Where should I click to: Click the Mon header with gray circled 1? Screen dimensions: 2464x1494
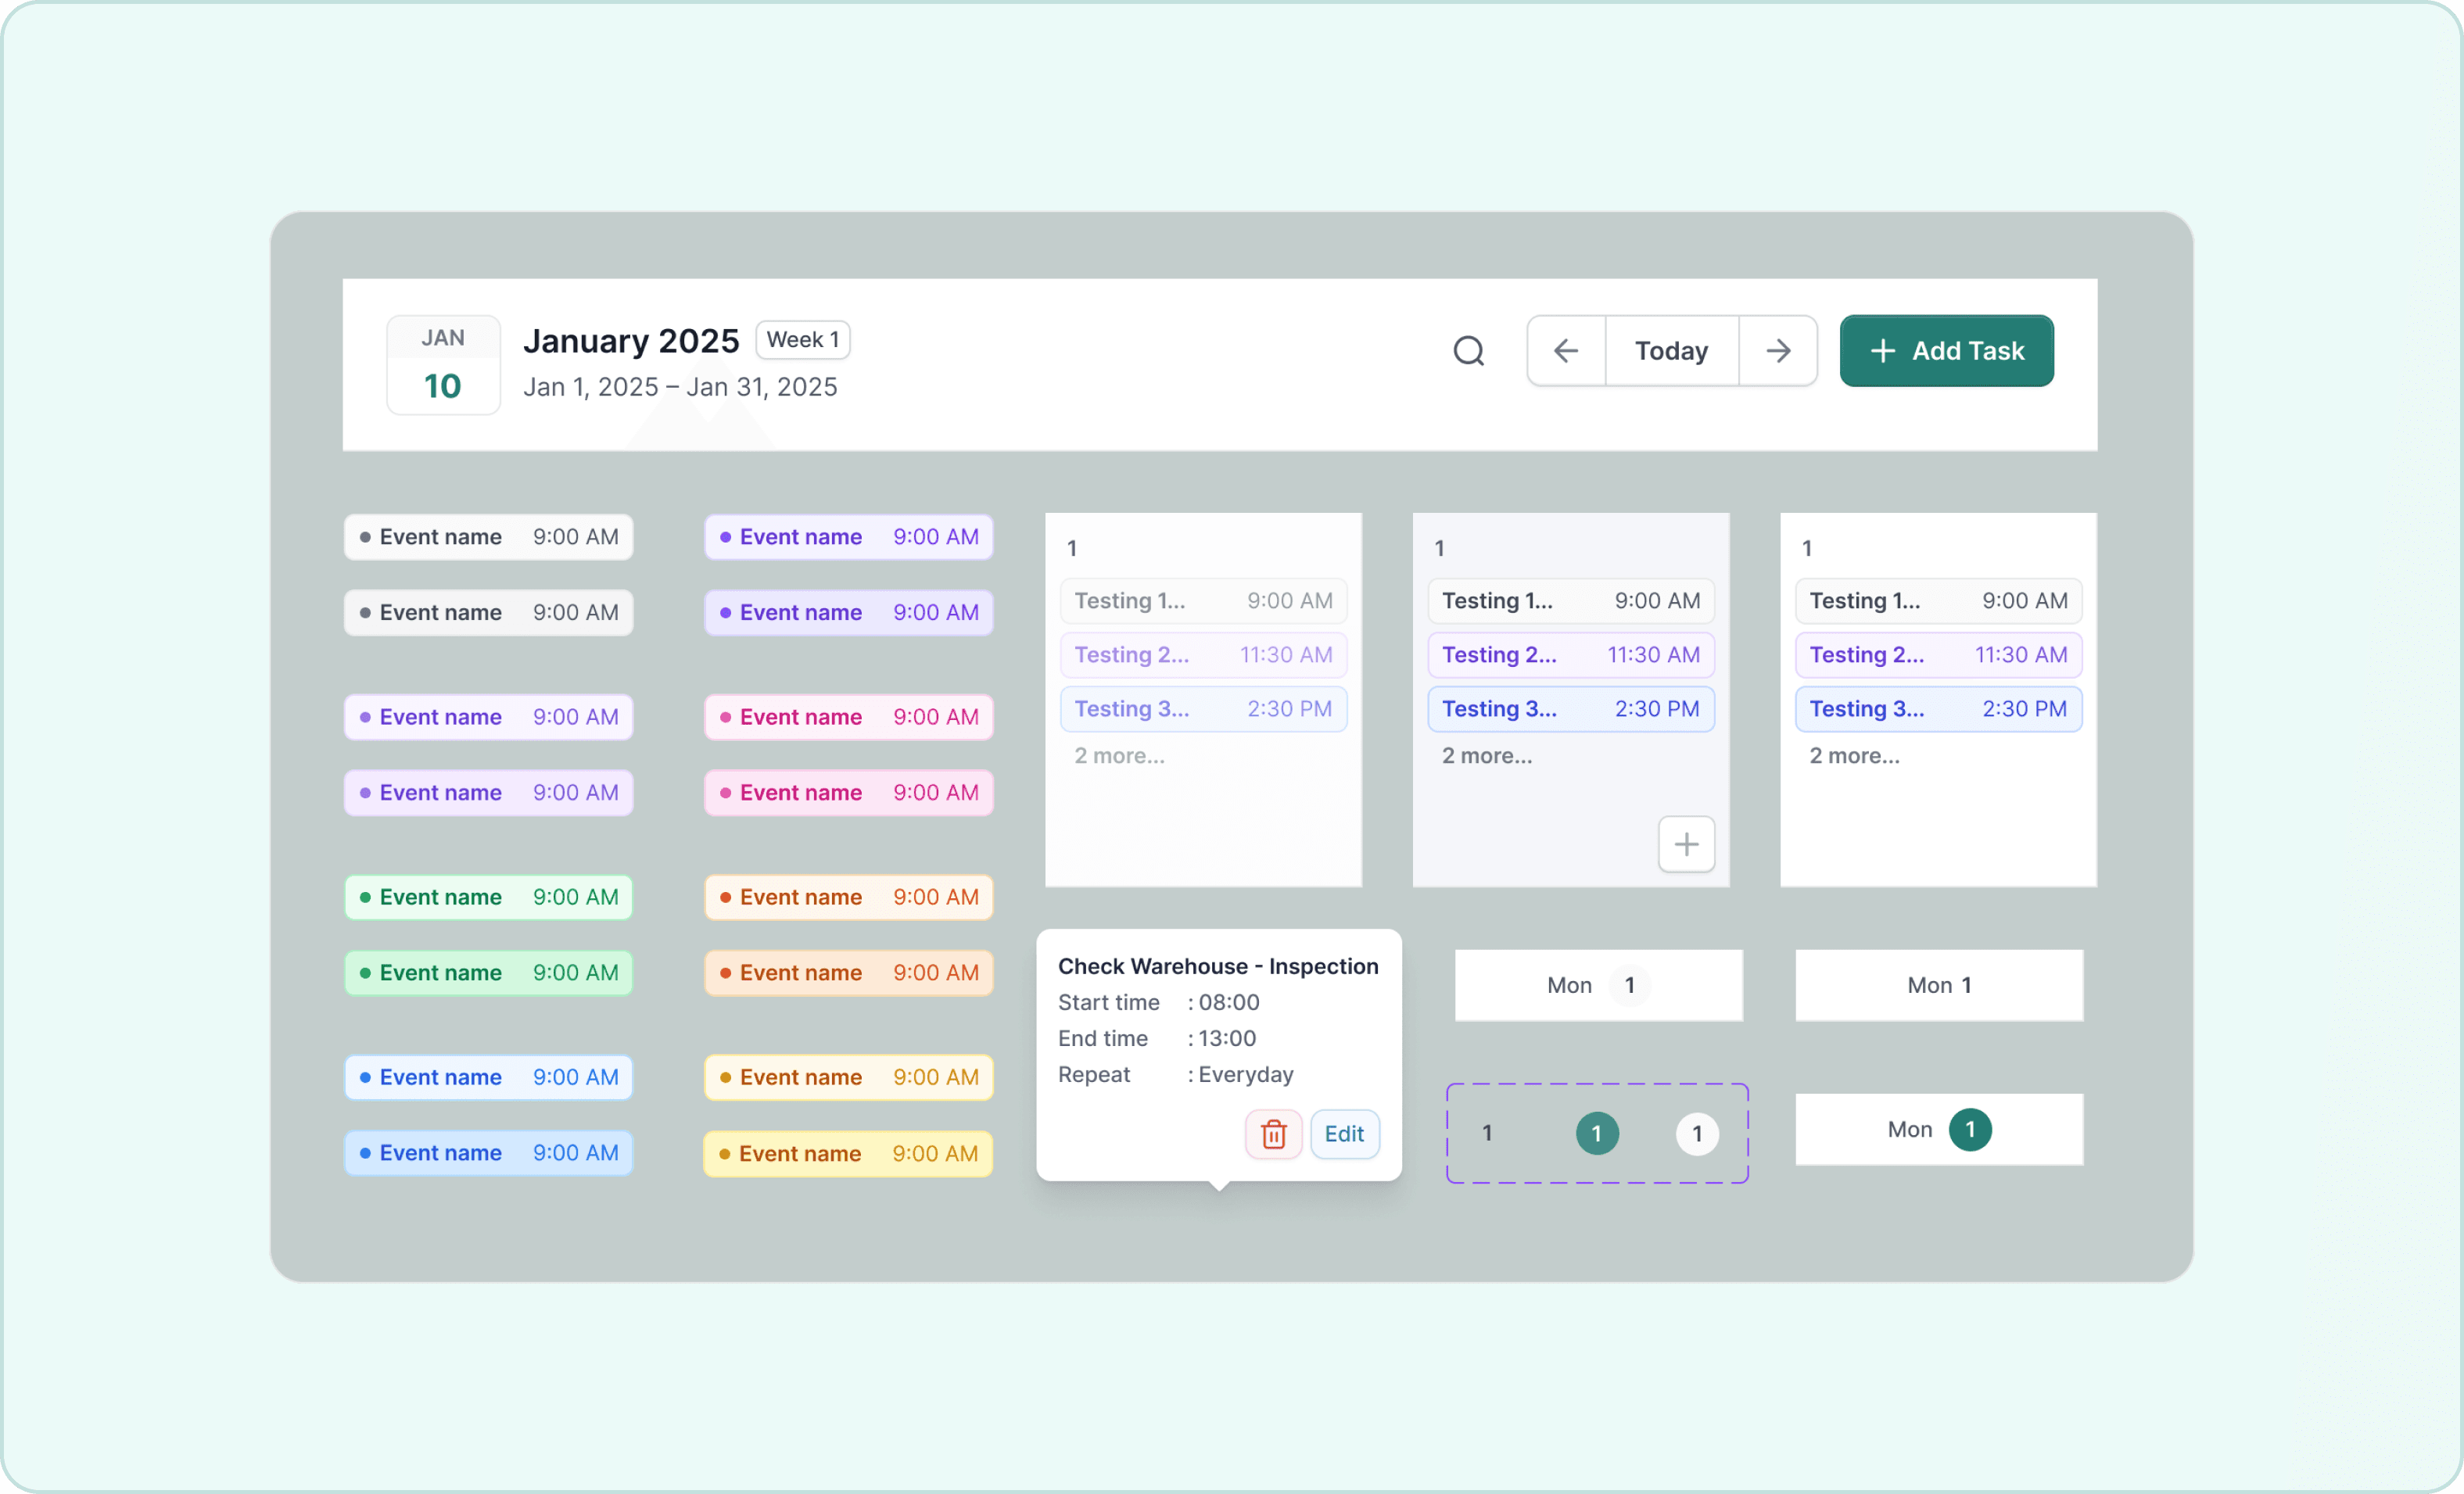(x=1598, y=985)
